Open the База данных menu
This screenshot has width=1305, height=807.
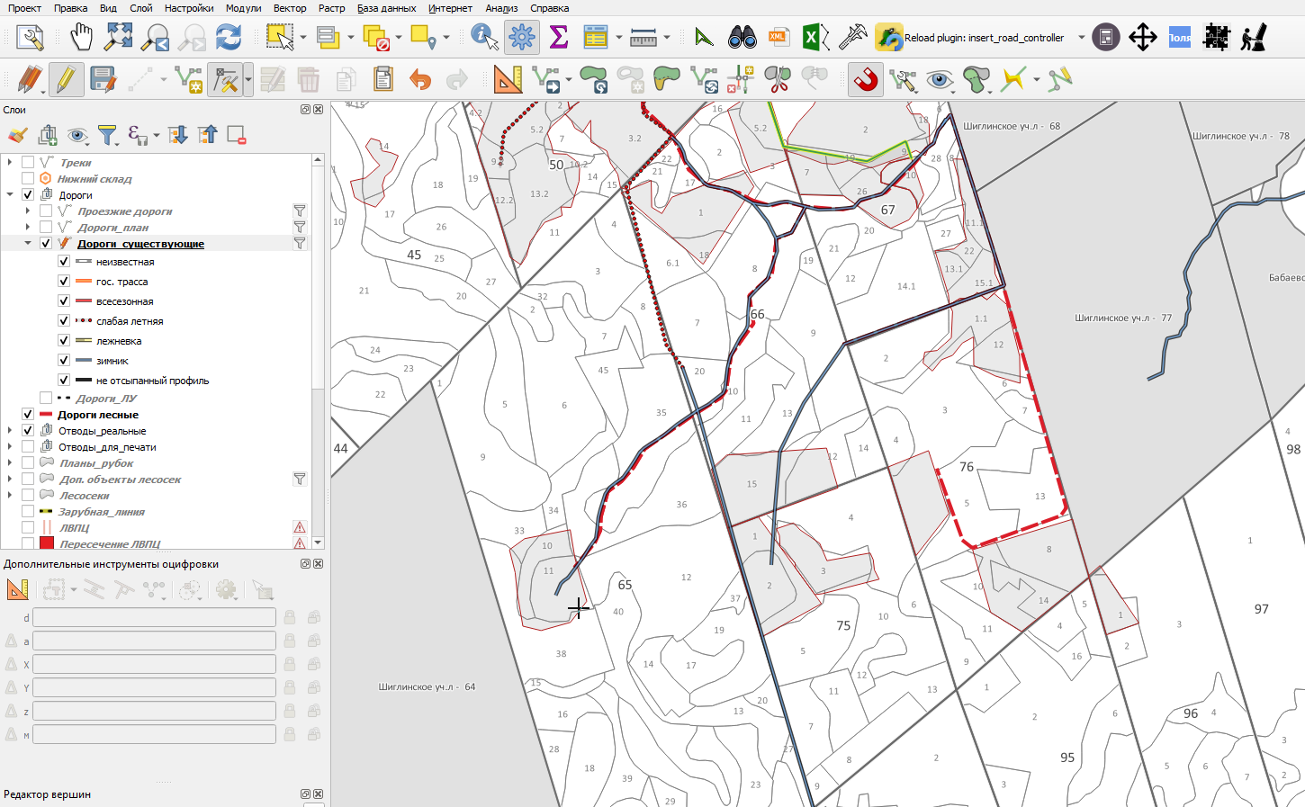[x=386, y=8]
